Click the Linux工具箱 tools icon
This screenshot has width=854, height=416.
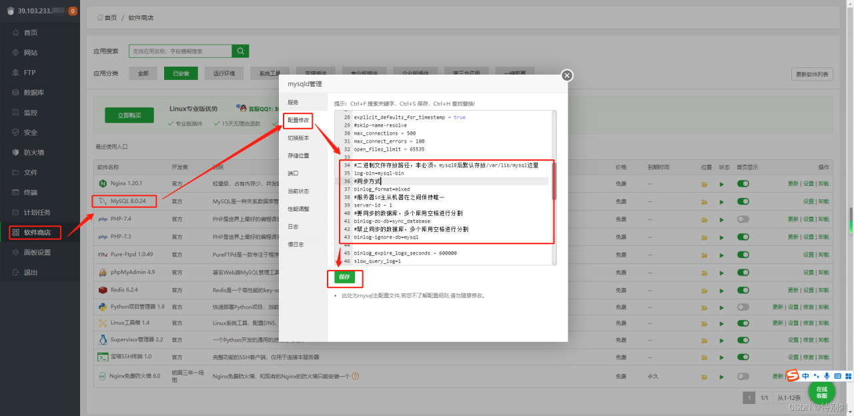pos(103,323)
